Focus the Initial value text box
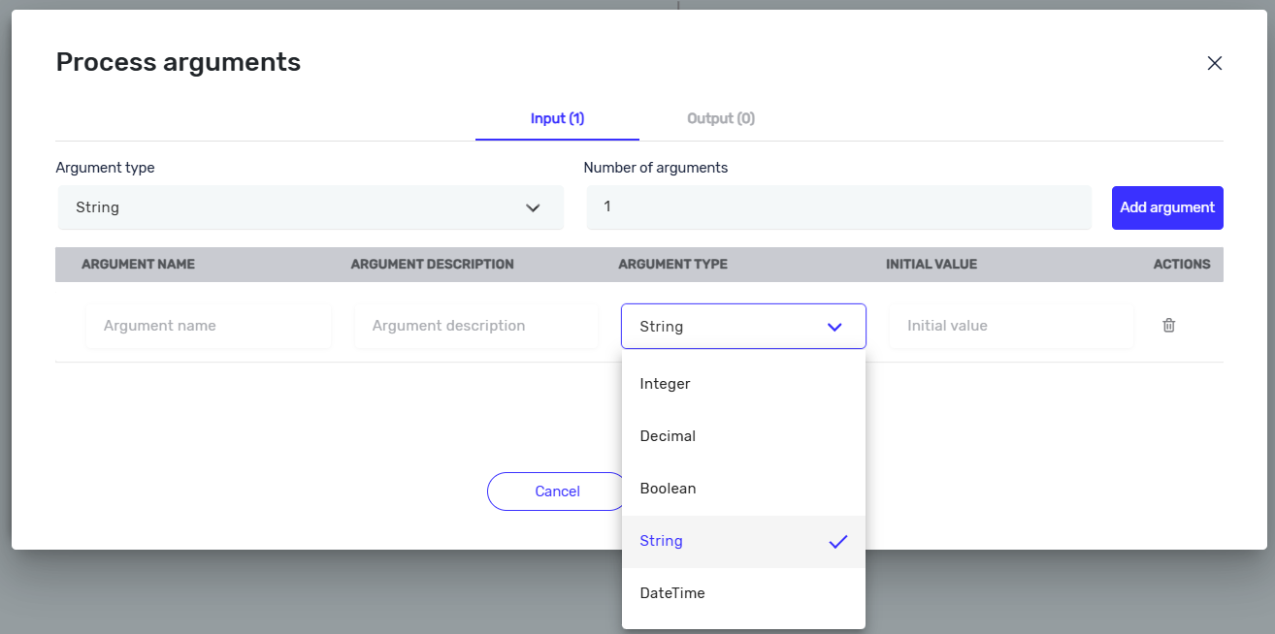This screenshot has height=634, width=1275. coord(1011,326)
